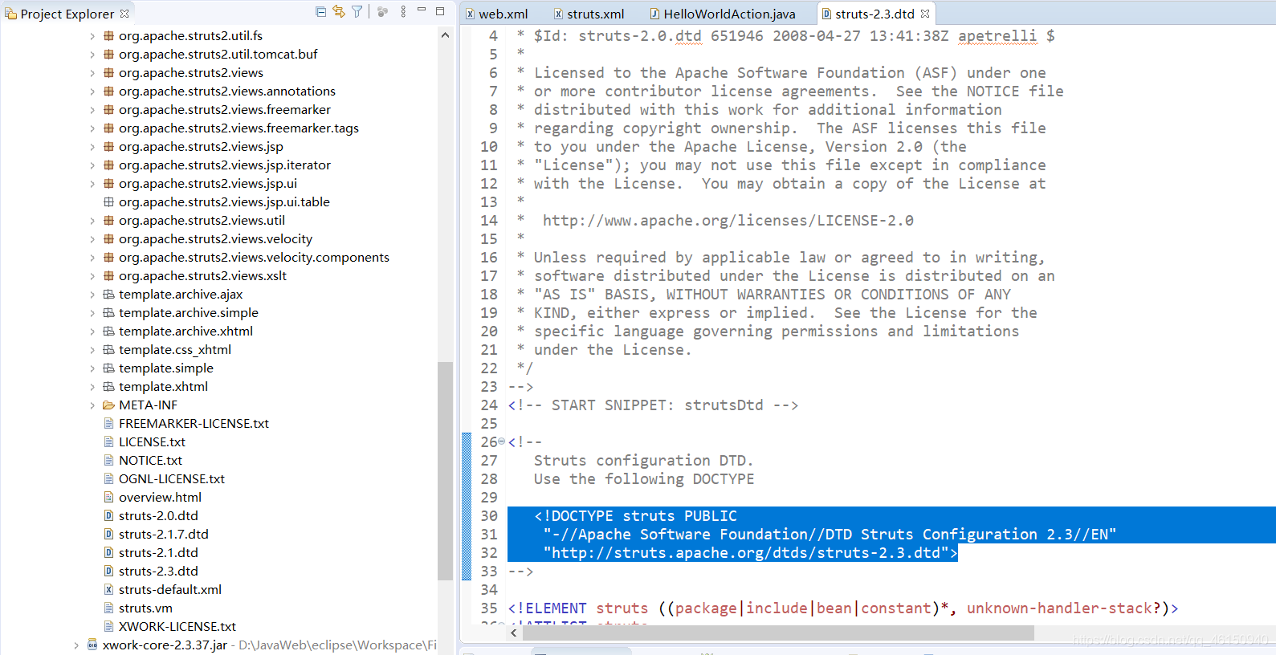Click the START SNIPPET comment on line 24
Image resolution: width=1276 pixels, height=655 pixels.
(653, 405)
